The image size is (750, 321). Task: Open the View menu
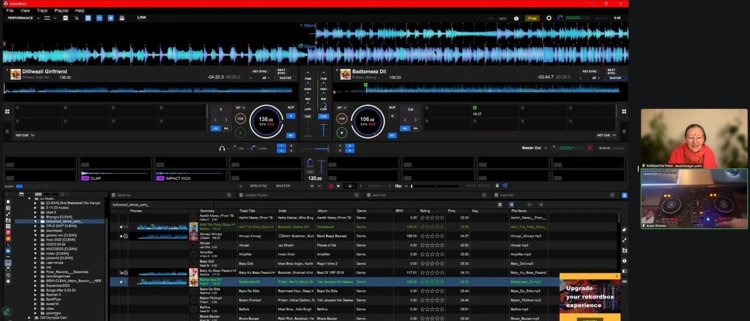(x=25, y=10)
